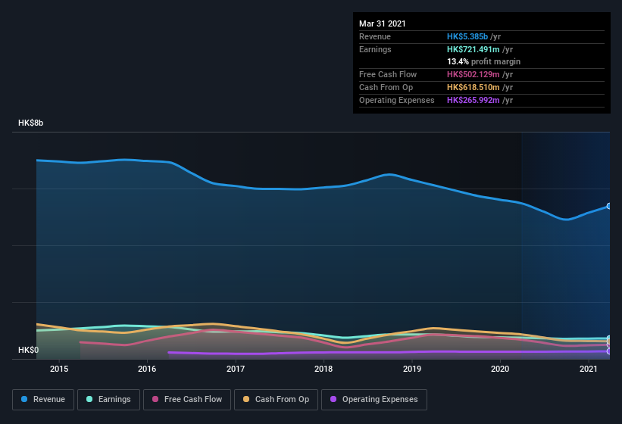Screen dimensions: 622x424
Task: Click the HK$265.992m operating expenses value
Action: [474, 100]
